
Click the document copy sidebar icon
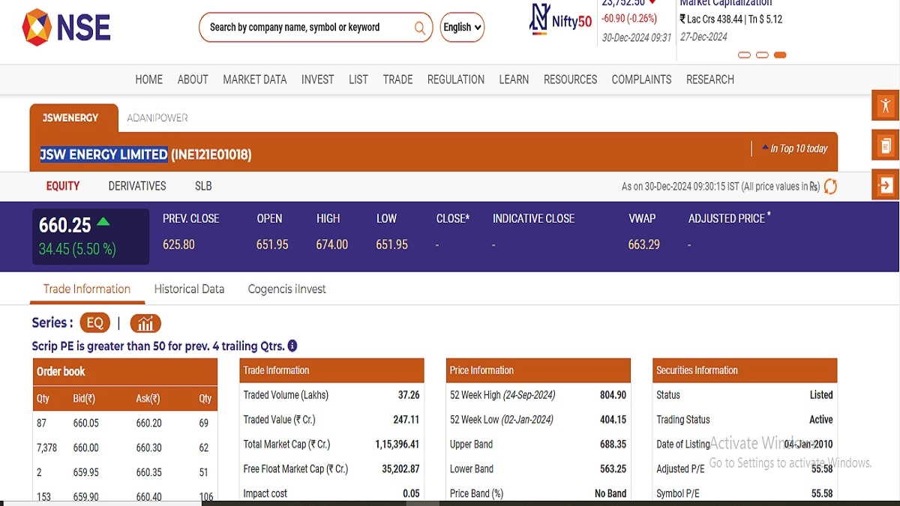click(x=886, y=145)
